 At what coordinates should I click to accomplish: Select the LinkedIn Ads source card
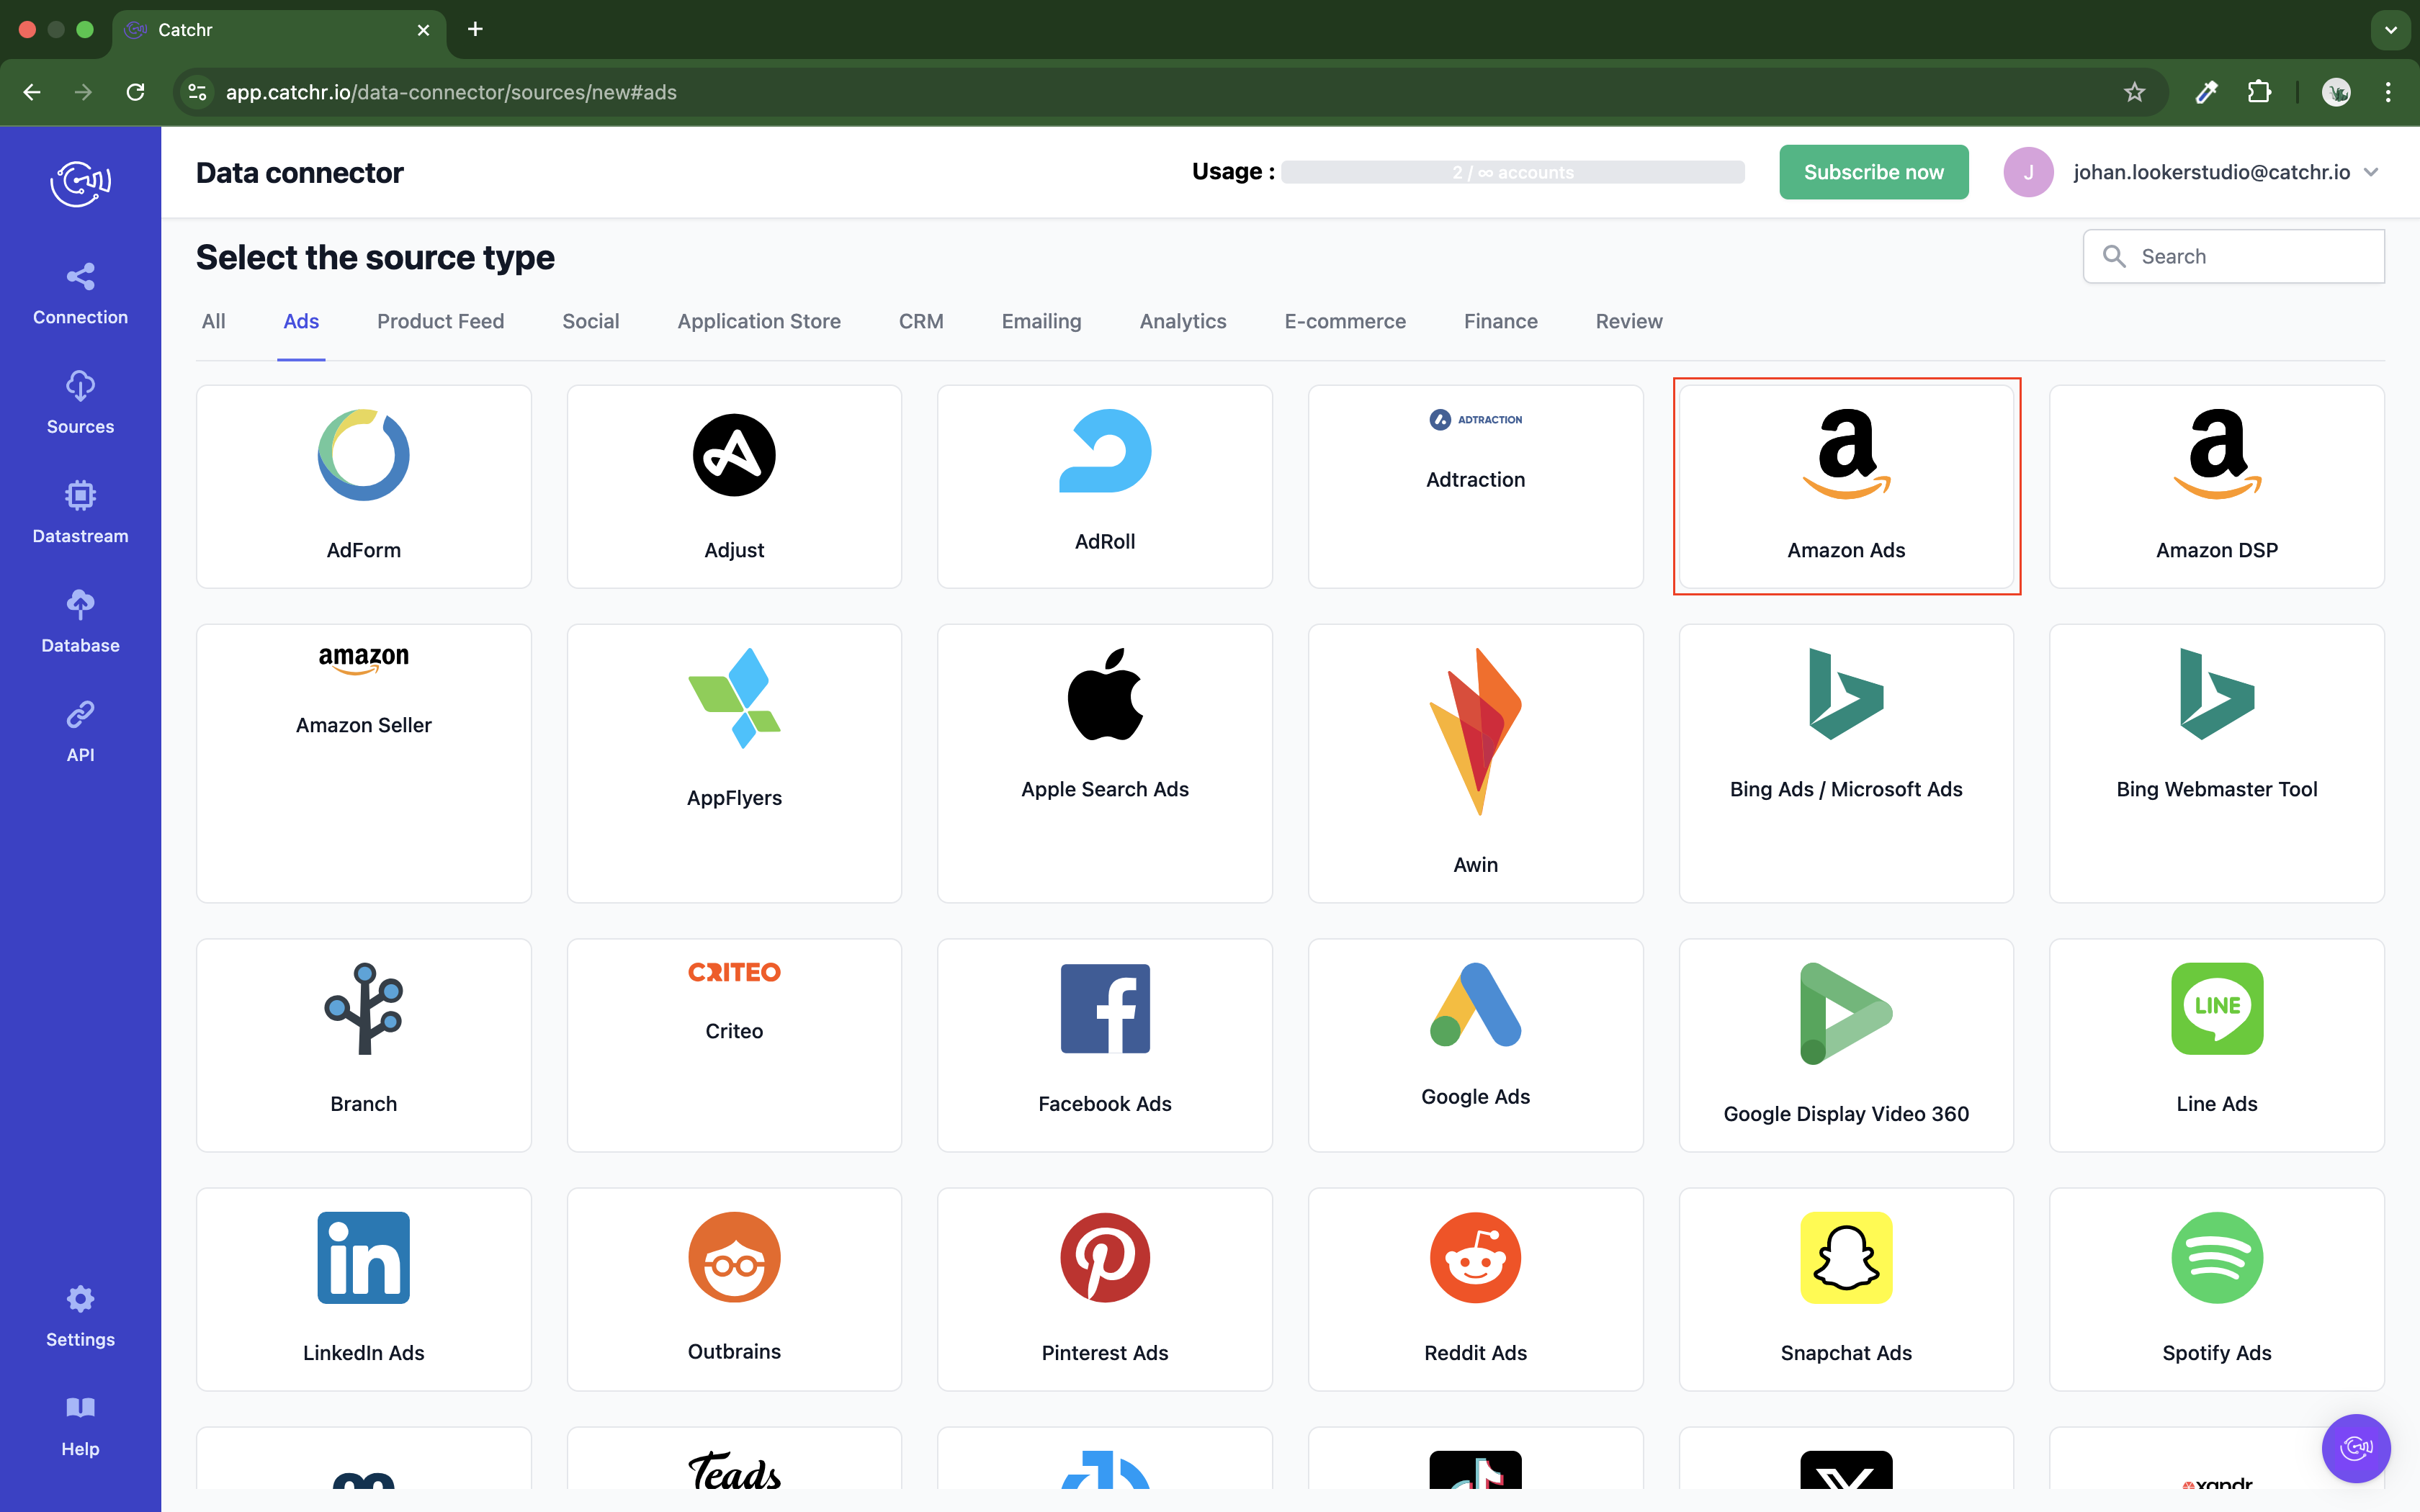[x=363, y=1290]
